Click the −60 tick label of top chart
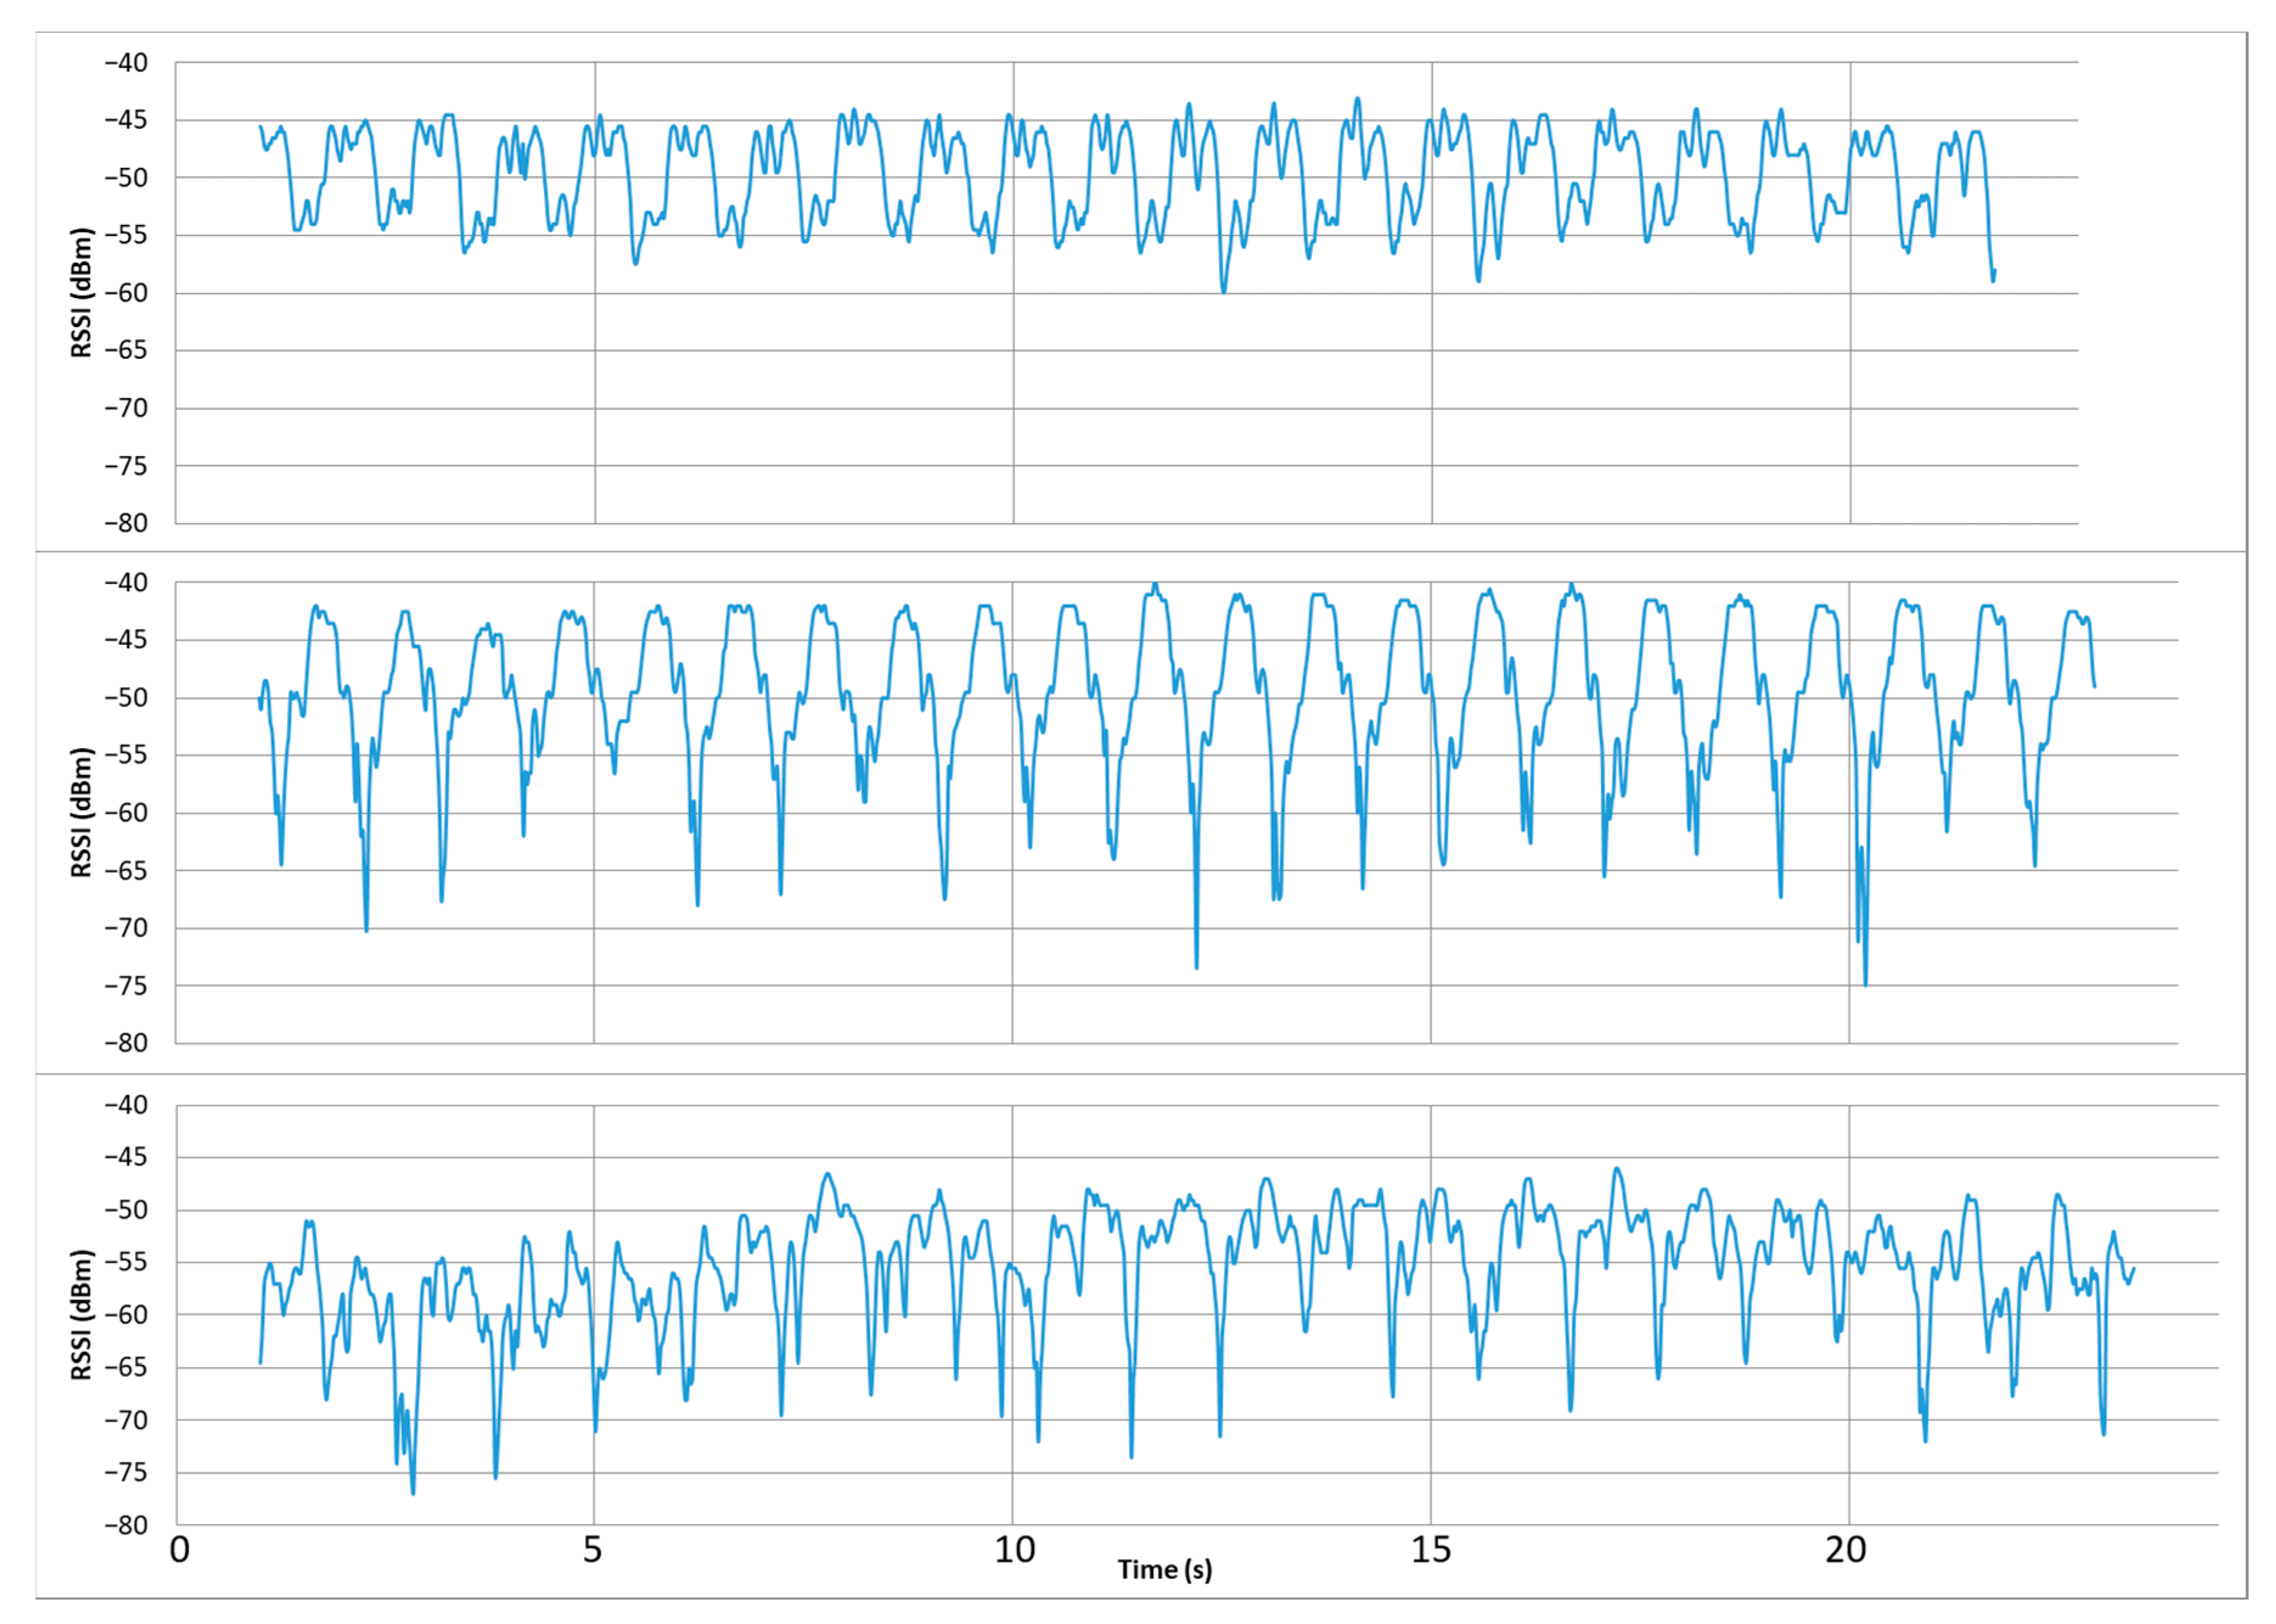This screenshot has height=1624, width=2276. tap(126, 293)
